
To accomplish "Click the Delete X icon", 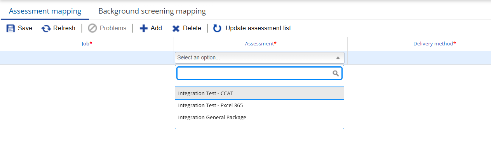I will pyautogui.click(x=176, y=28).
